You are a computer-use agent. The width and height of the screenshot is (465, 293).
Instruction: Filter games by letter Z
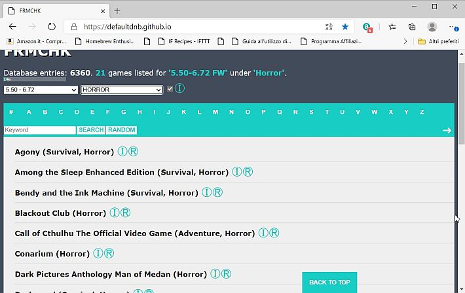422,112
